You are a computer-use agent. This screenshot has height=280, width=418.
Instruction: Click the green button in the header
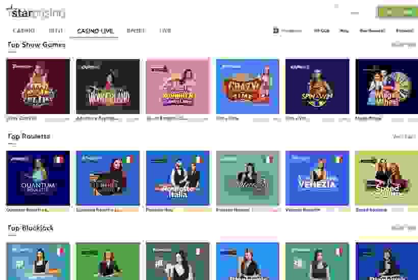pos(397,12)
